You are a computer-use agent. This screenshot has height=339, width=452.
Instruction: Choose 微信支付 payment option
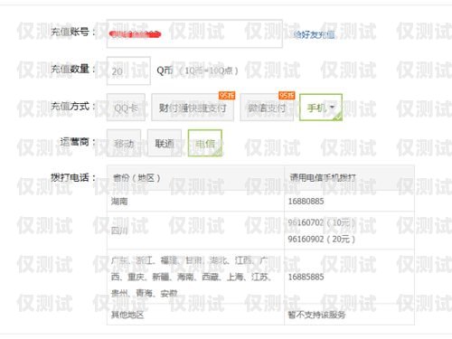[x=267, y=108]
